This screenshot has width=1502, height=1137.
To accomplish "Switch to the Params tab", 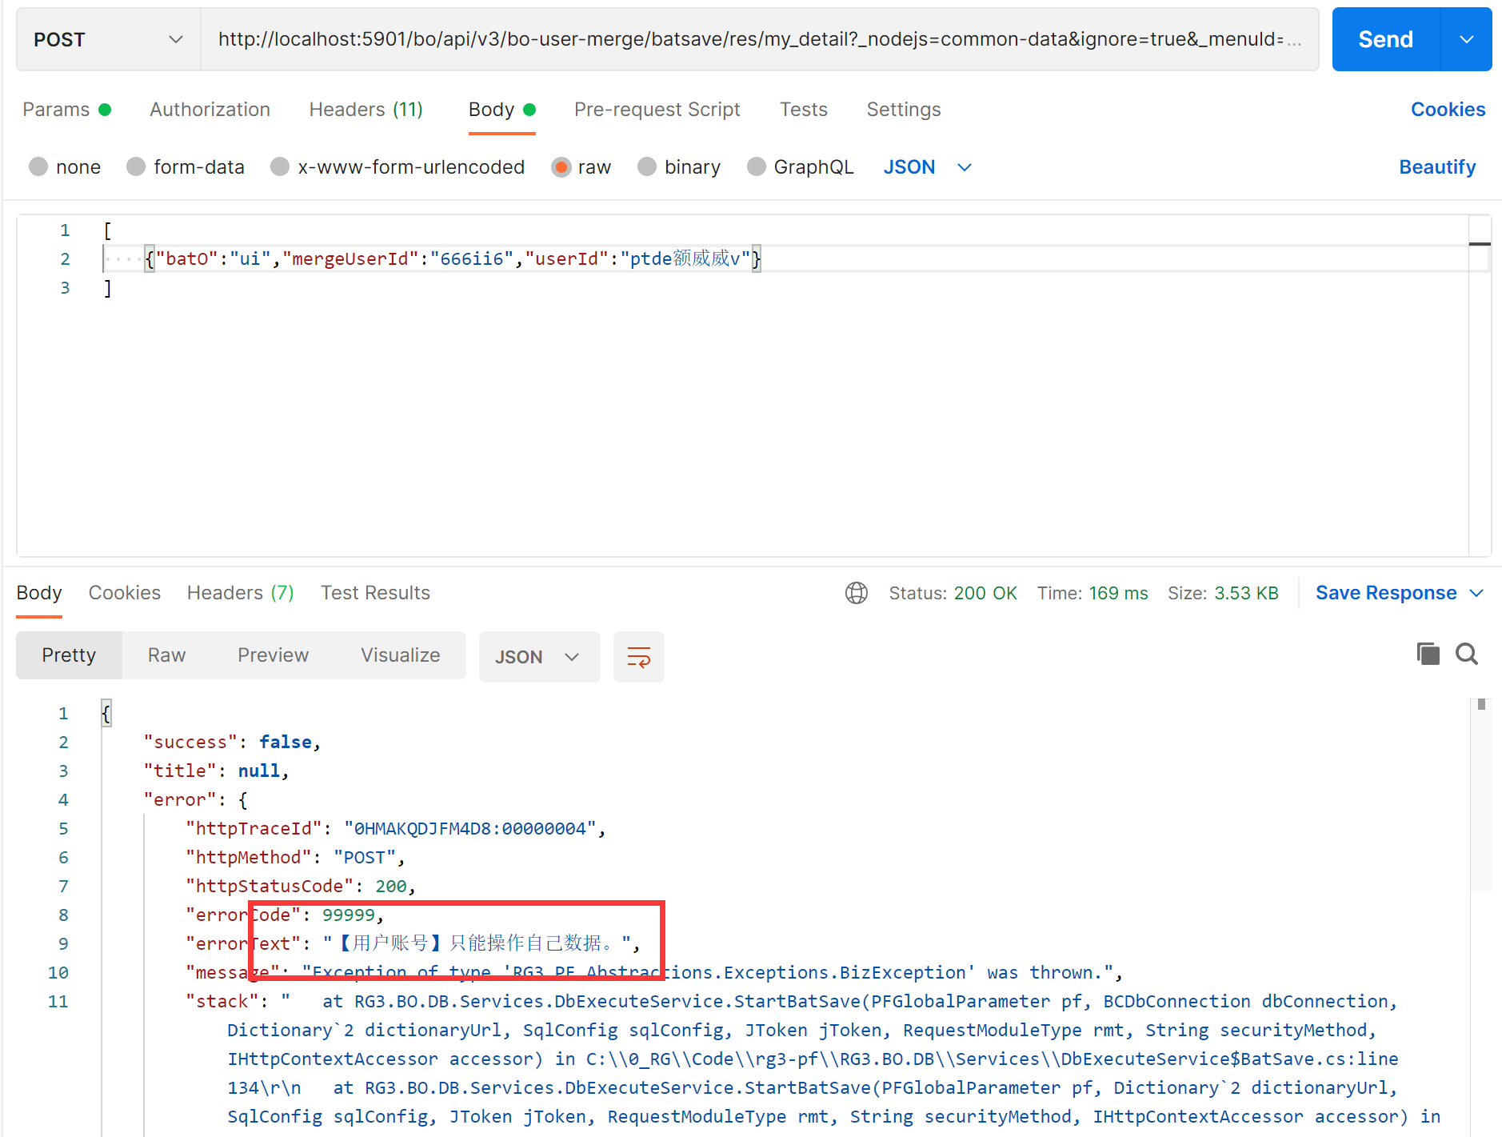I will tap(66, 110).
